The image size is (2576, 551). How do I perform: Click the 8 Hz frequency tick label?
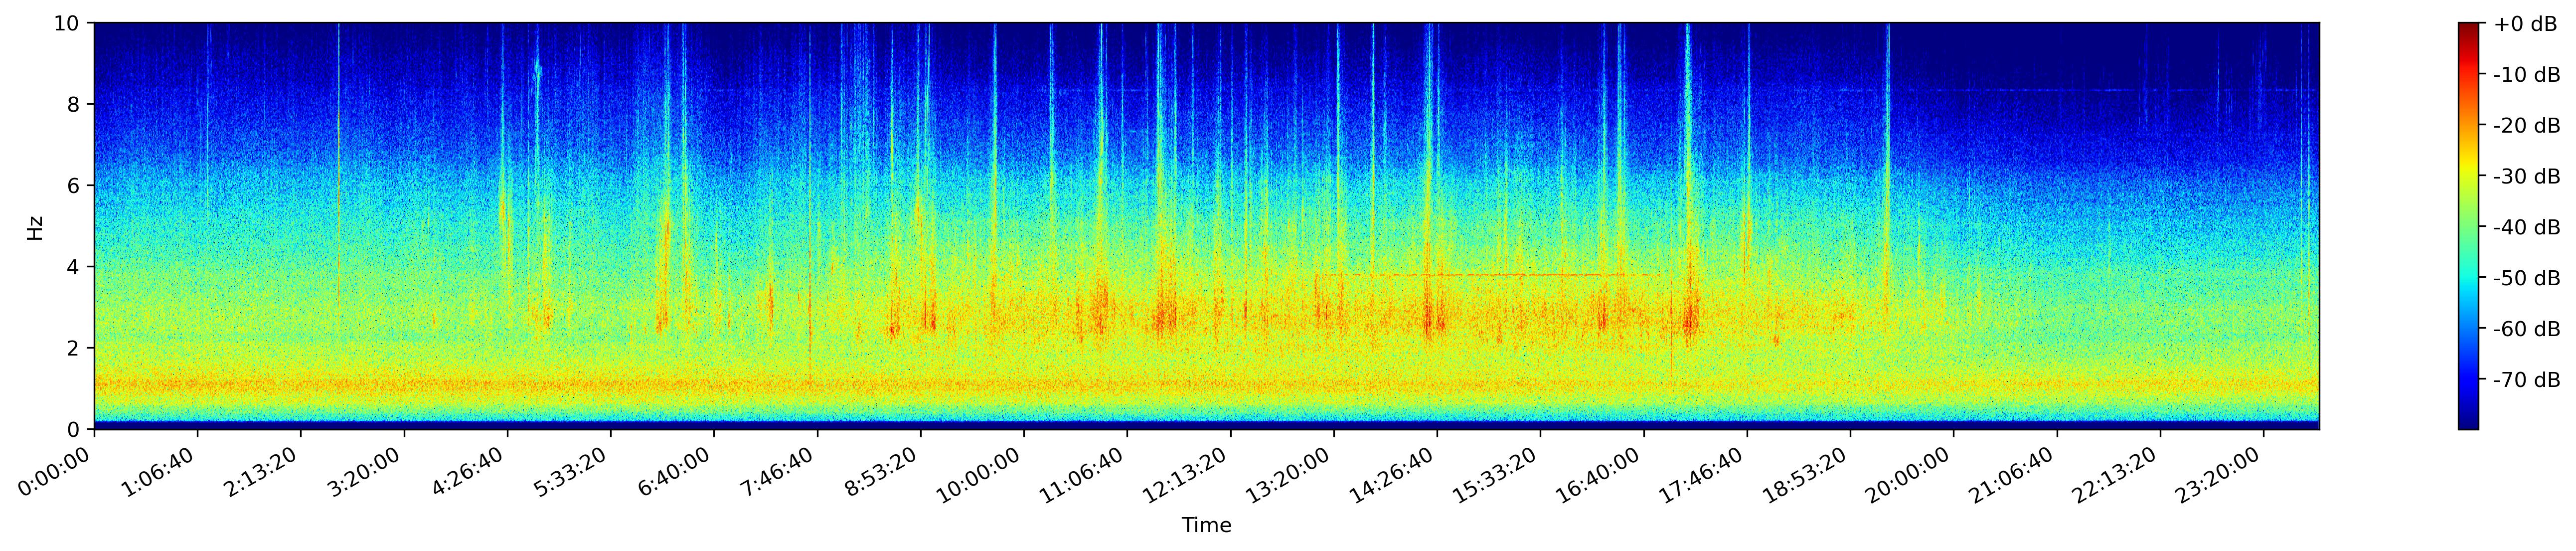[x=74, y=105]
